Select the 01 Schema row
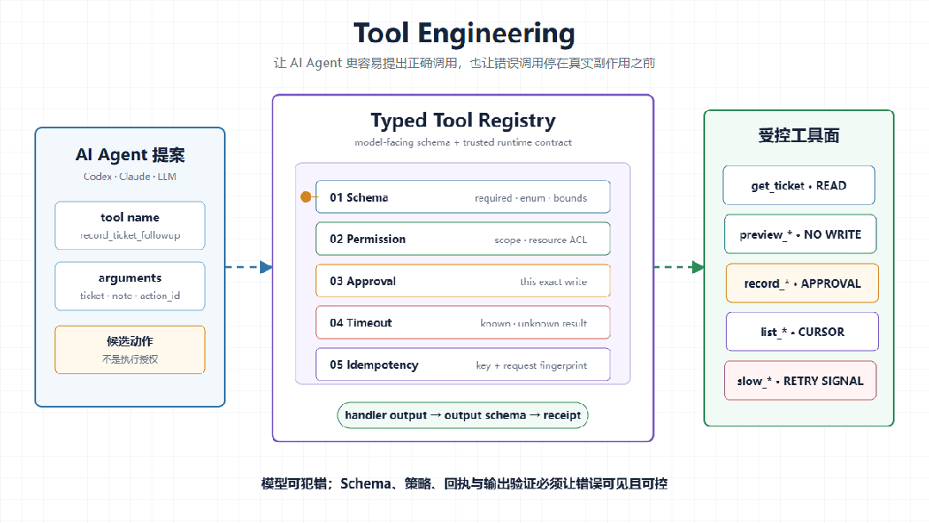This screenshot has width=929, height=523. [x=462, y=196]
